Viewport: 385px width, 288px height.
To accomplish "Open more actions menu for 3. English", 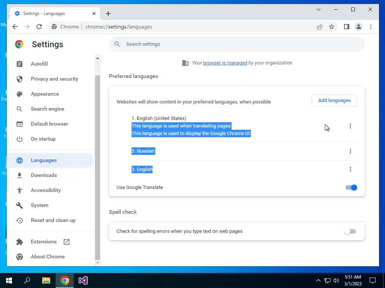I will tap(350, 169).
